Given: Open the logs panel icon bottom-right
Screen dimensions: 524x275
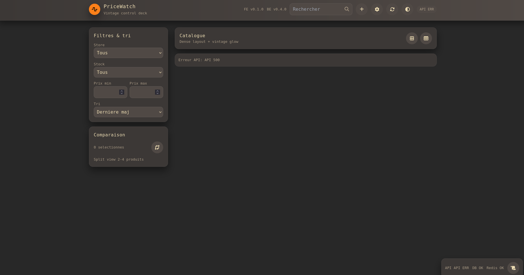Looking at the screenshot, I should pos(513,268).
